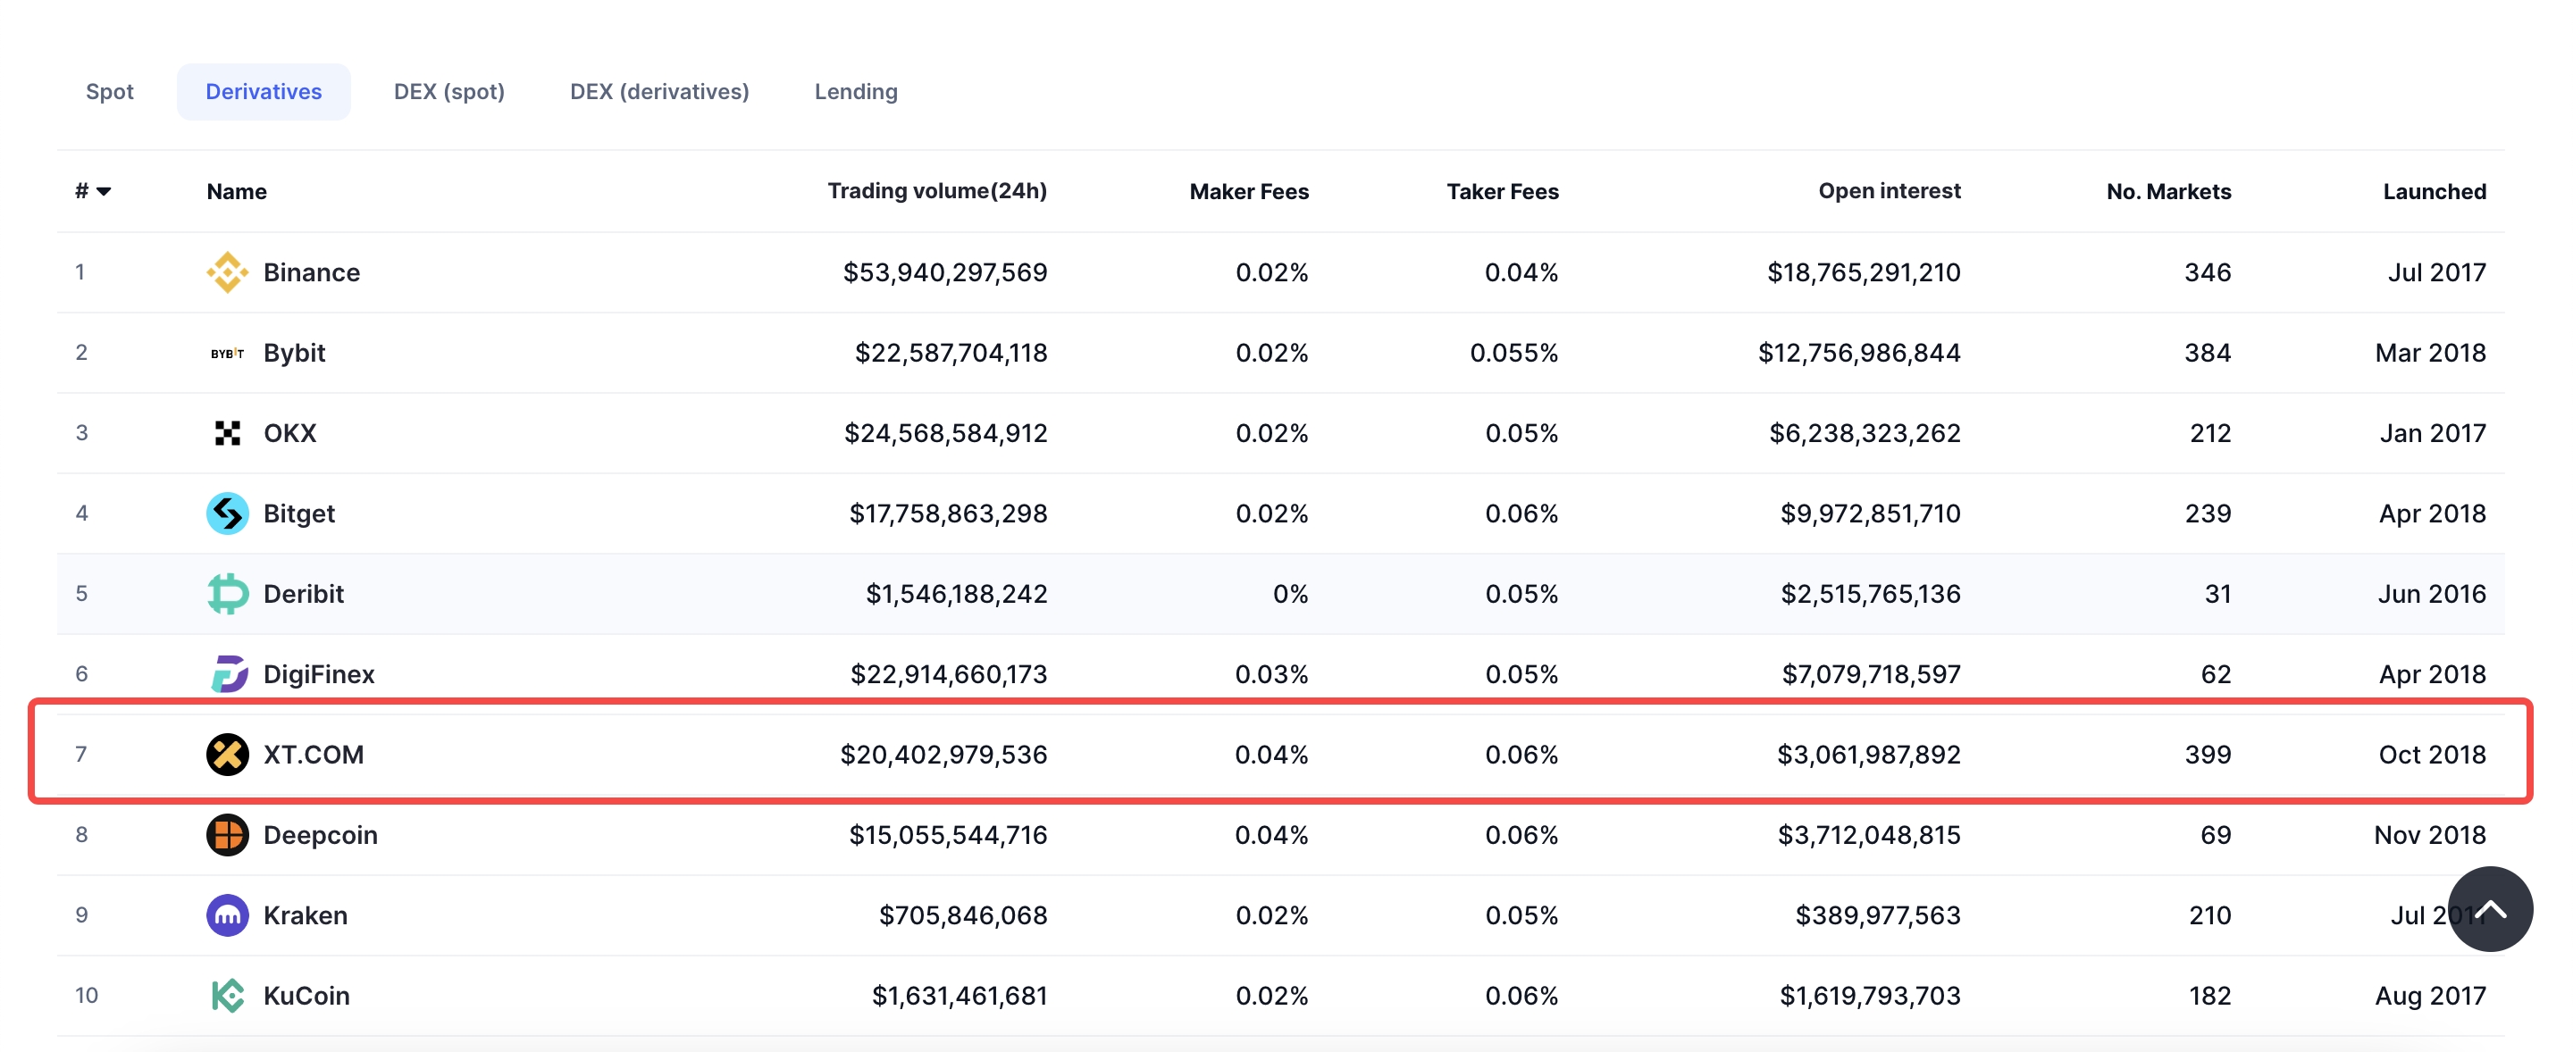Viewport: 2573px width, 1052px height.
Task: Click the Binance logo icon
Action: click(x=227, y=272)
